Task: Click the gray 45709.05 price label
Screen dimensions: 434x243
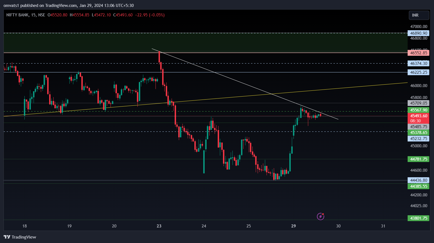Action: [x=418, y=103]
